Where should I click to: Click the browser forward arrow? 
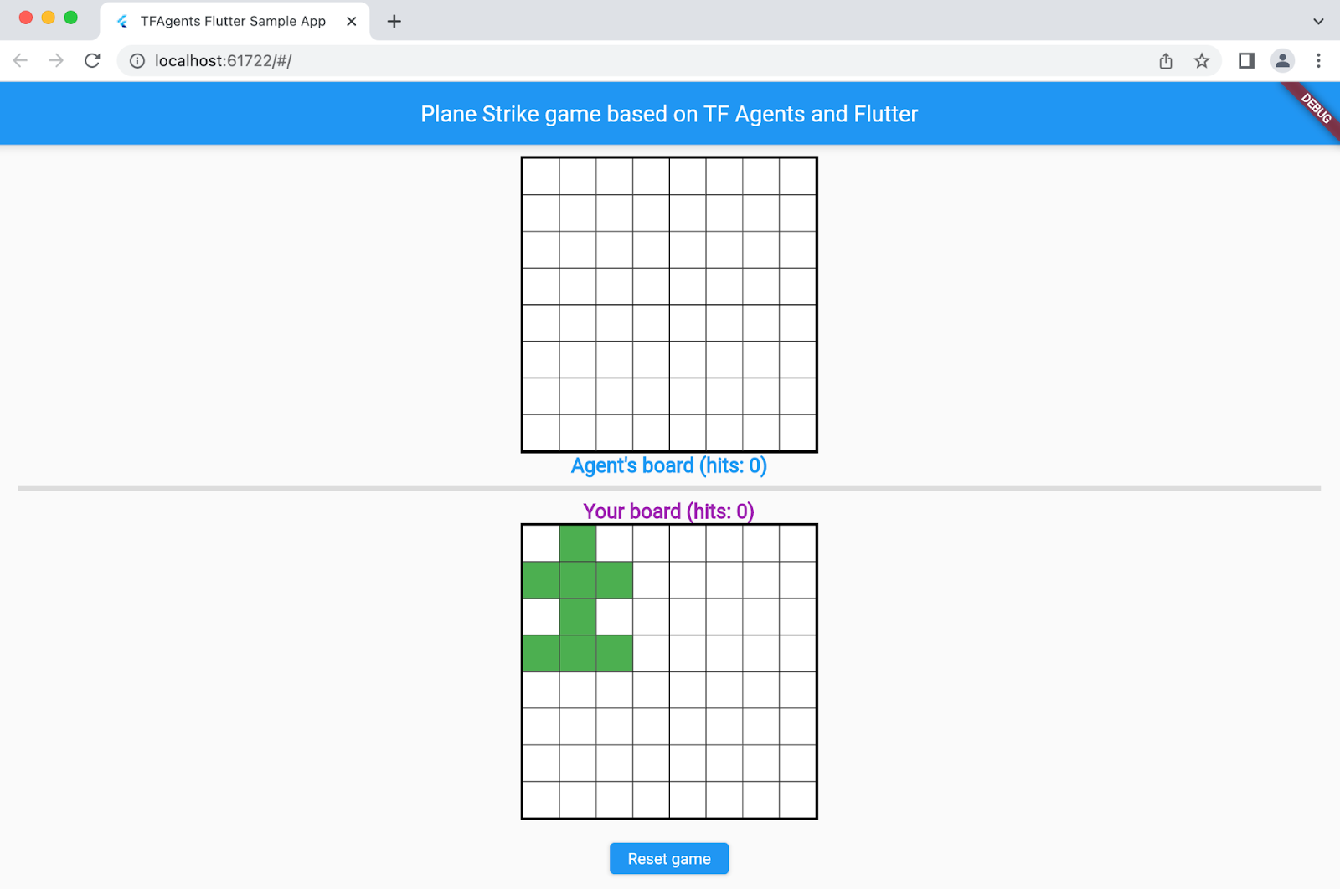[x=56, y=60]
